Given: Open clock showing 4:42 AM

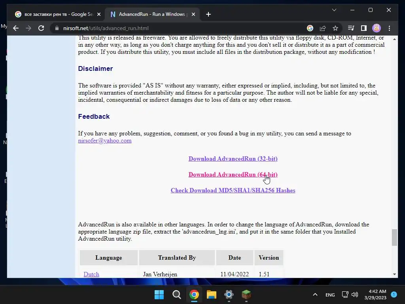Looking at the screenshot, I should click(x=375, y=294).
